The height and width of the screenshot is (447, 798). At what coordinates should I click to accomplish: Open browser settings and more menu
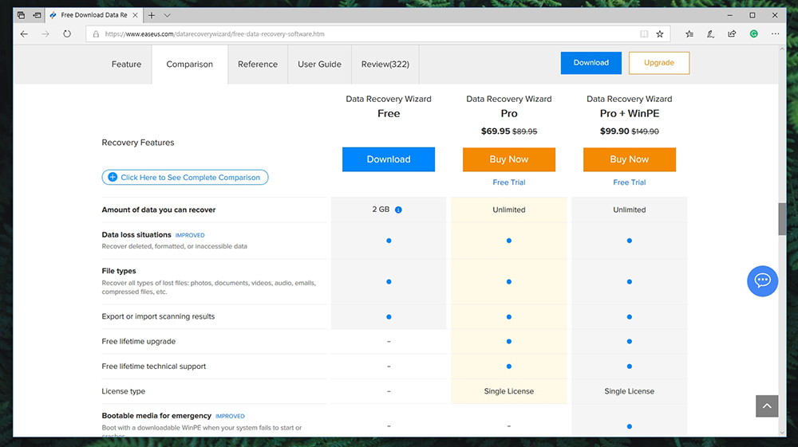(775, 34)
